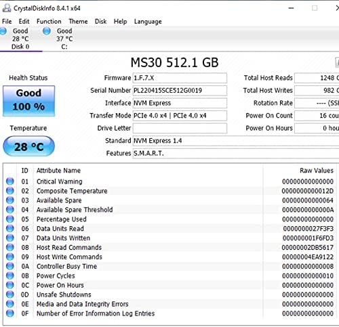The height and width of the screenshot is (327, 339).
Task: Maximize the CrystalDiskInfo window
Action: 315,8
